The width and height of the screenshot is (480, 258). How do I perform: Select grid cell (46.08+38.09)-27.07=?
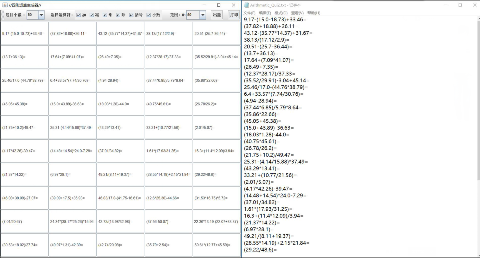pyautogui.click(x=24, y=198)
